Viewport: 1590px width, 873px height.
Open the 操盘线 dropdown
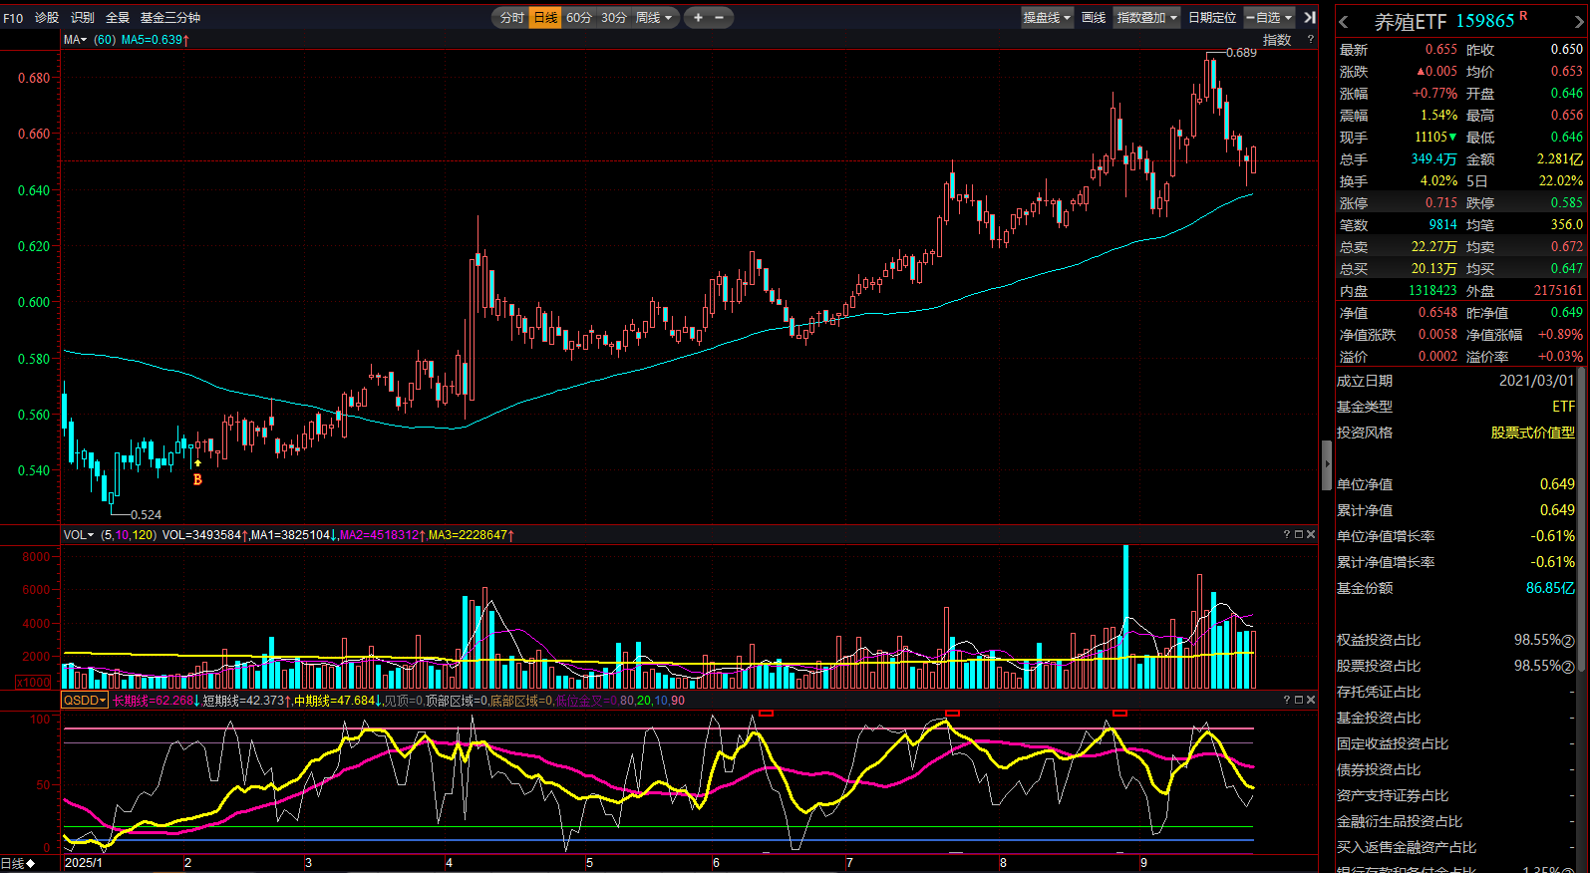pyautogui.click(x=1047, y=18)
